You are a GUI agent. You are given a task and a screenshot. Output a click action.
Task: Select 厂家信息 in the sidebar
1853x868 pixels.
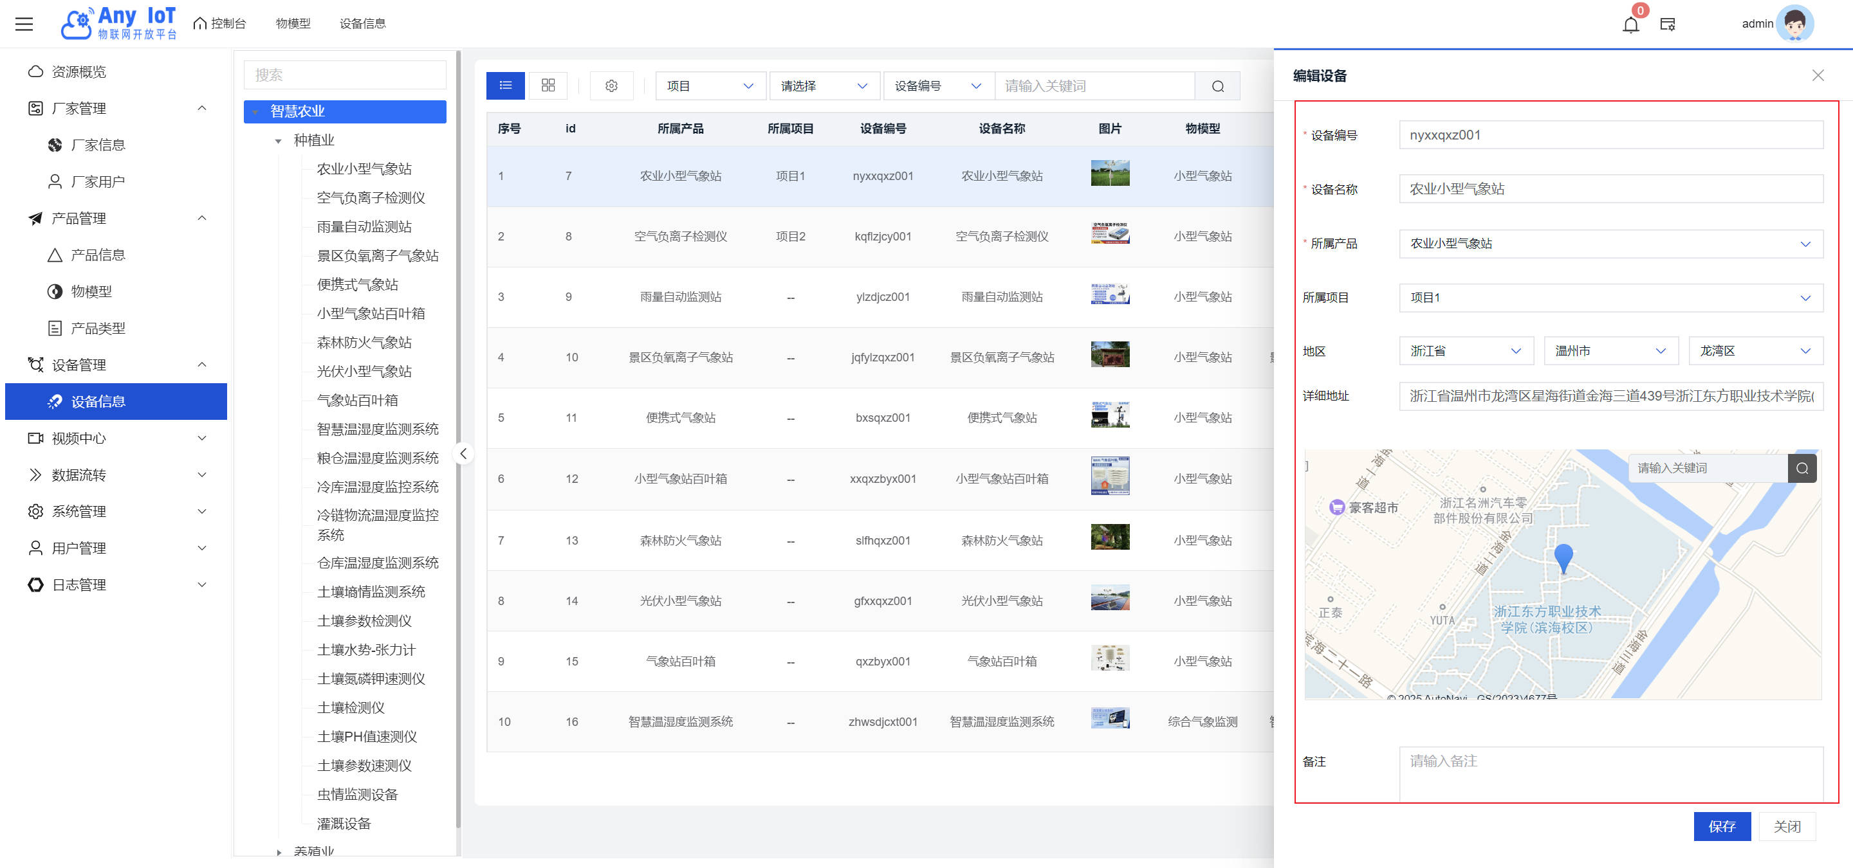coord(98,145)
